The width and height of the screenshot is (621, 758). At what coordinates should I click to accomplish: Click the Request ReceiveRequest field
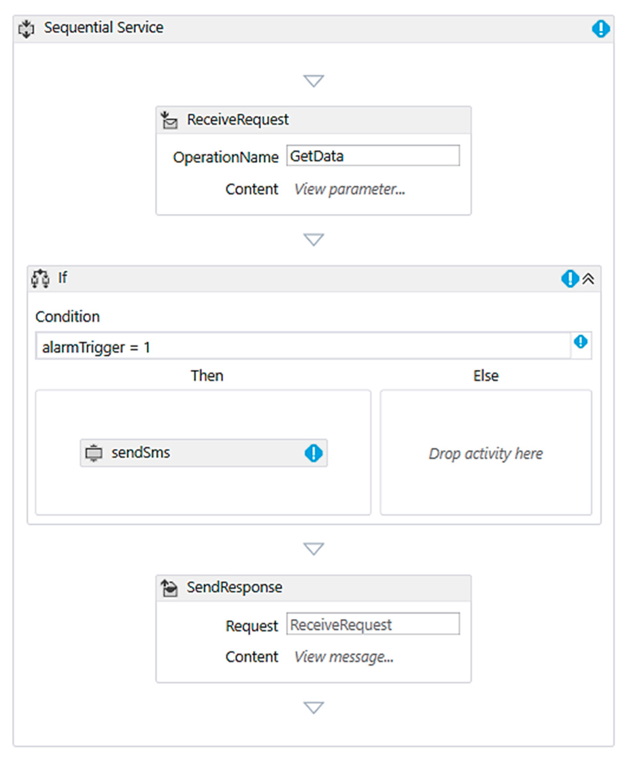[373, 625]
